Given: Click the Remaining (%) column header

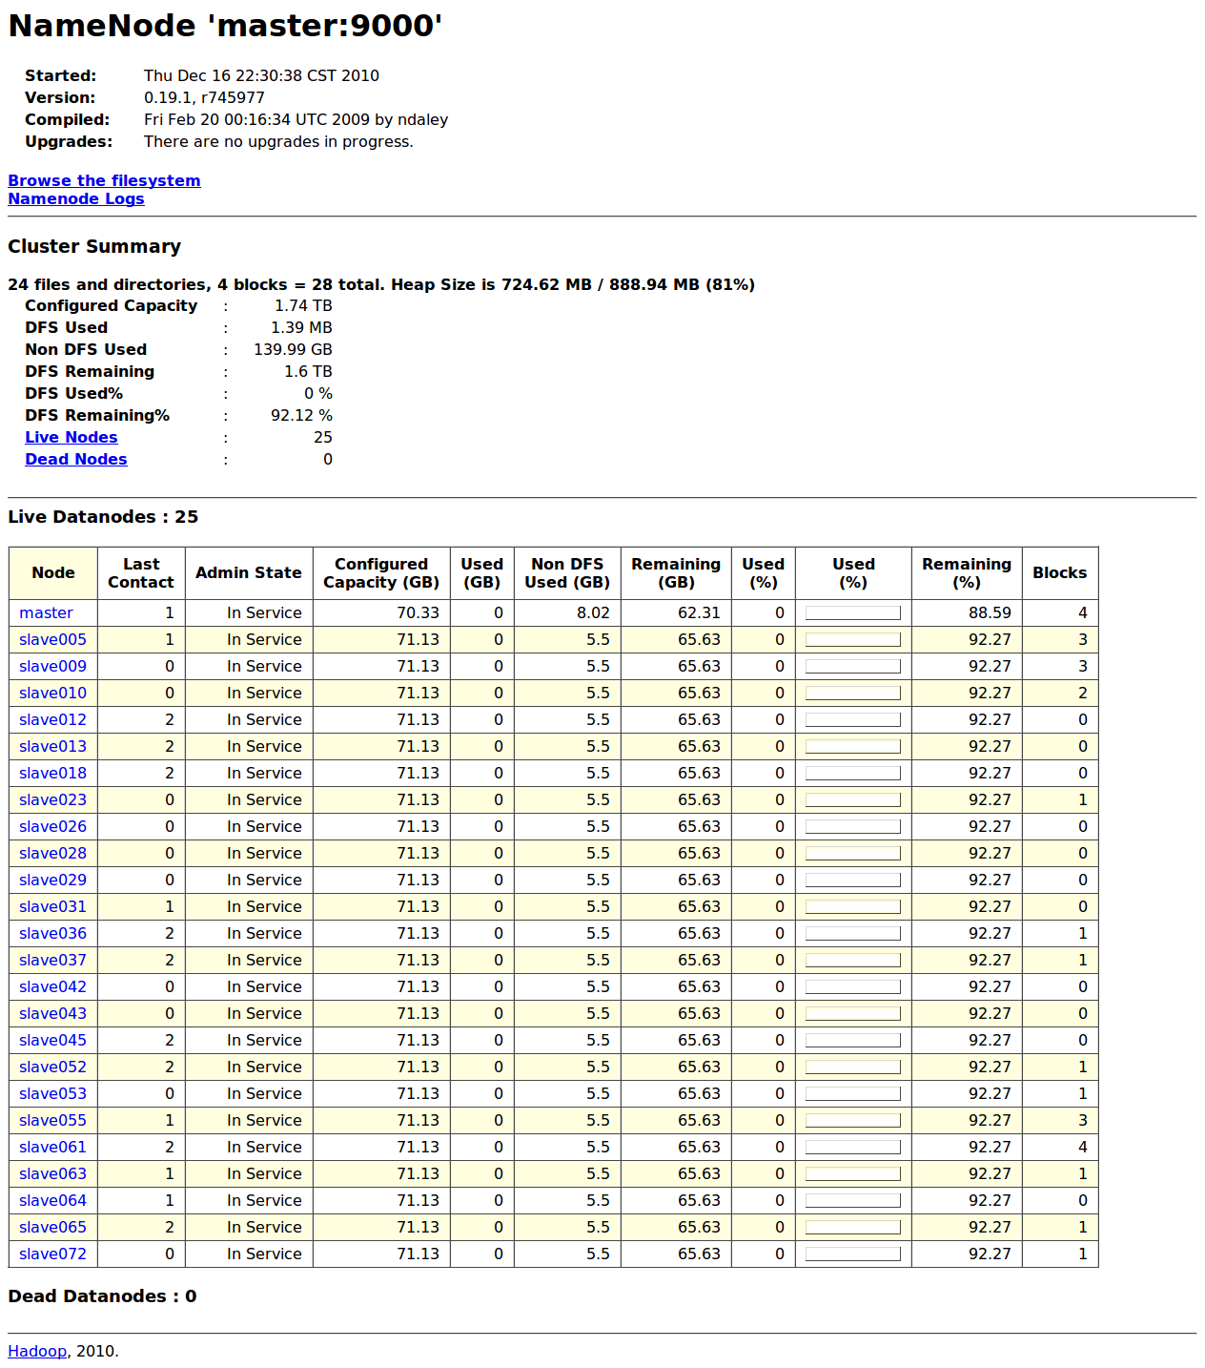Looking at the screenshot, I should [x=967, y=572].
